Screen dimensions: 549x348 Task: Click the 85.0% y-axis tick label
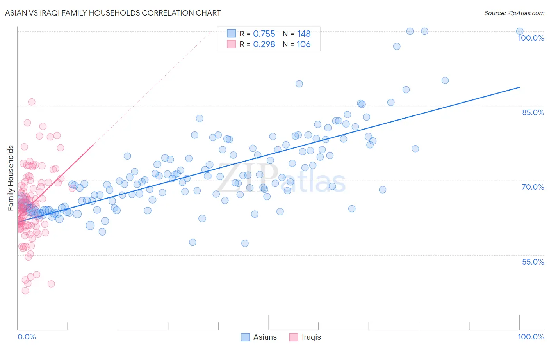533,112
